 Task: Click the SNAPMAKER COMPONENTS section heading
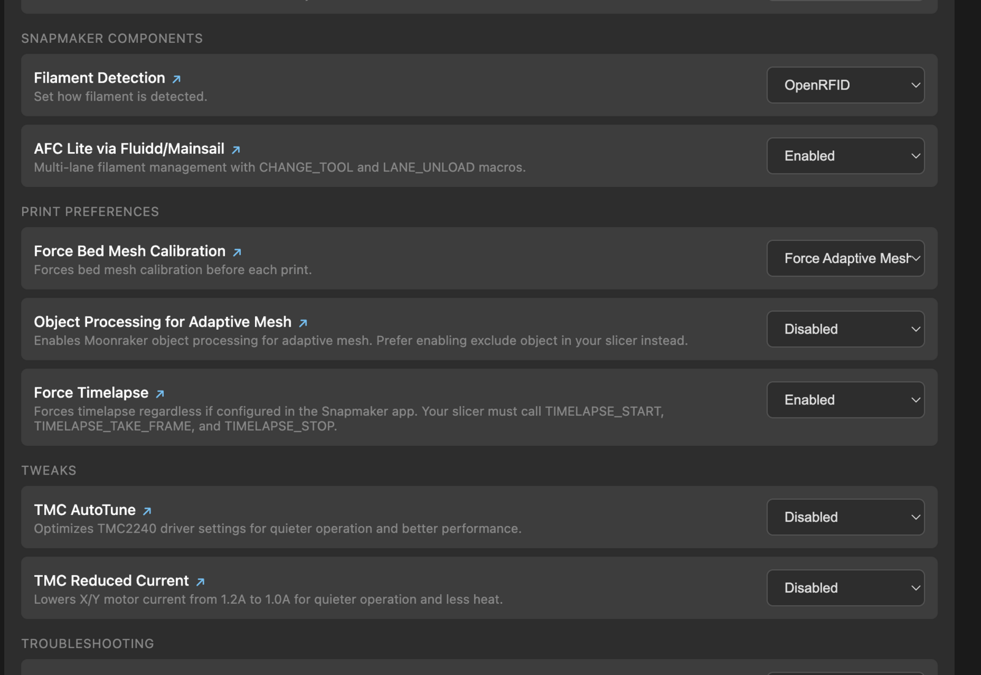pyautogui.click(x=112, y=39)
